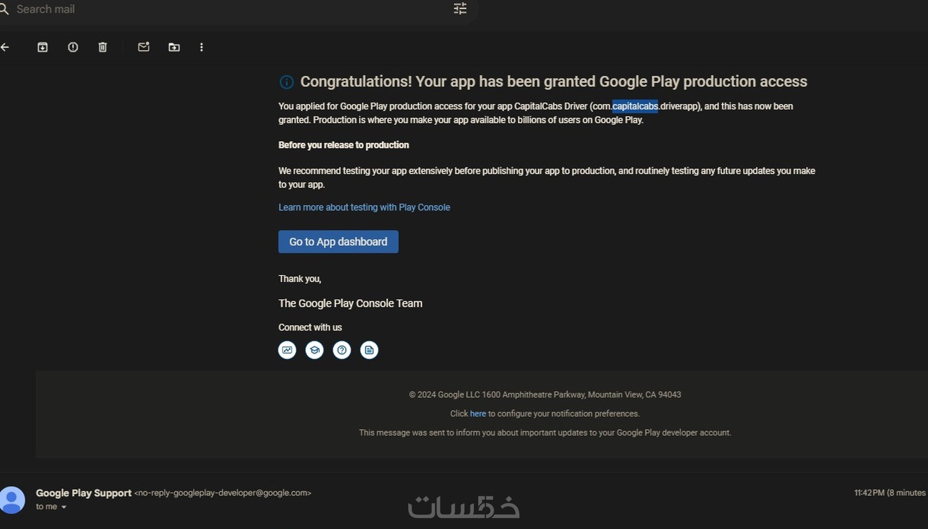Mark the email as unread
This screenshot has height=529, width=928.
click(x=144, y=47)
